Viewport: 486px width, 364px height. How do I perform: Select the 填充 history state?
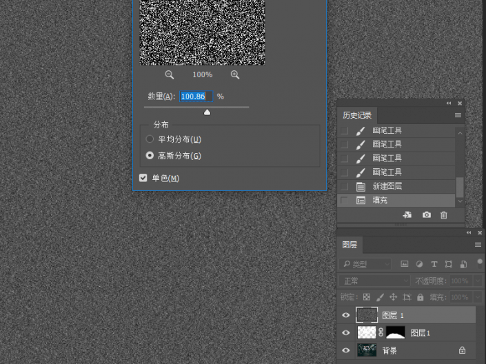coord(396,201)
